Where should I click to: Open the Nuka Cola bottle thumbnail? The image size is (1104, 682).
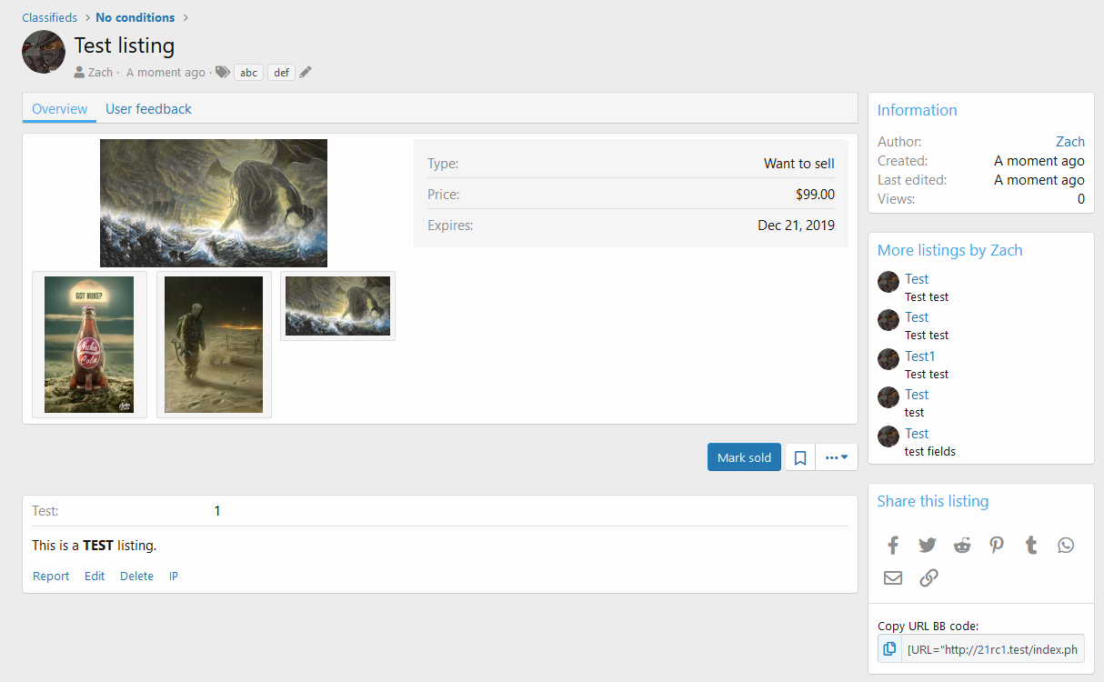89,345
